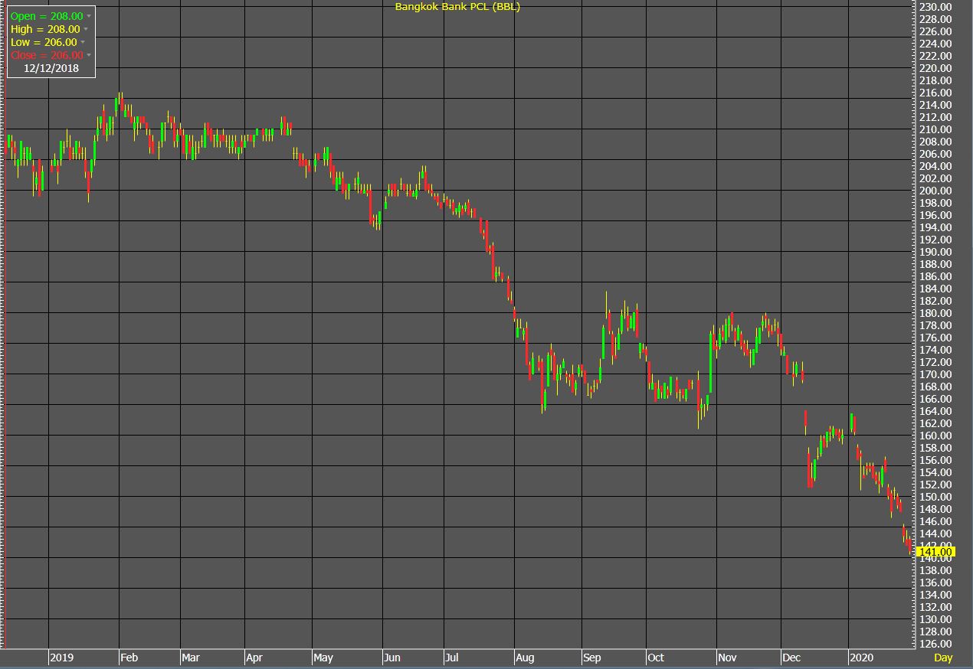
Task: Expand the dropdown arrow next to High = 208.00
Action: 87,29
